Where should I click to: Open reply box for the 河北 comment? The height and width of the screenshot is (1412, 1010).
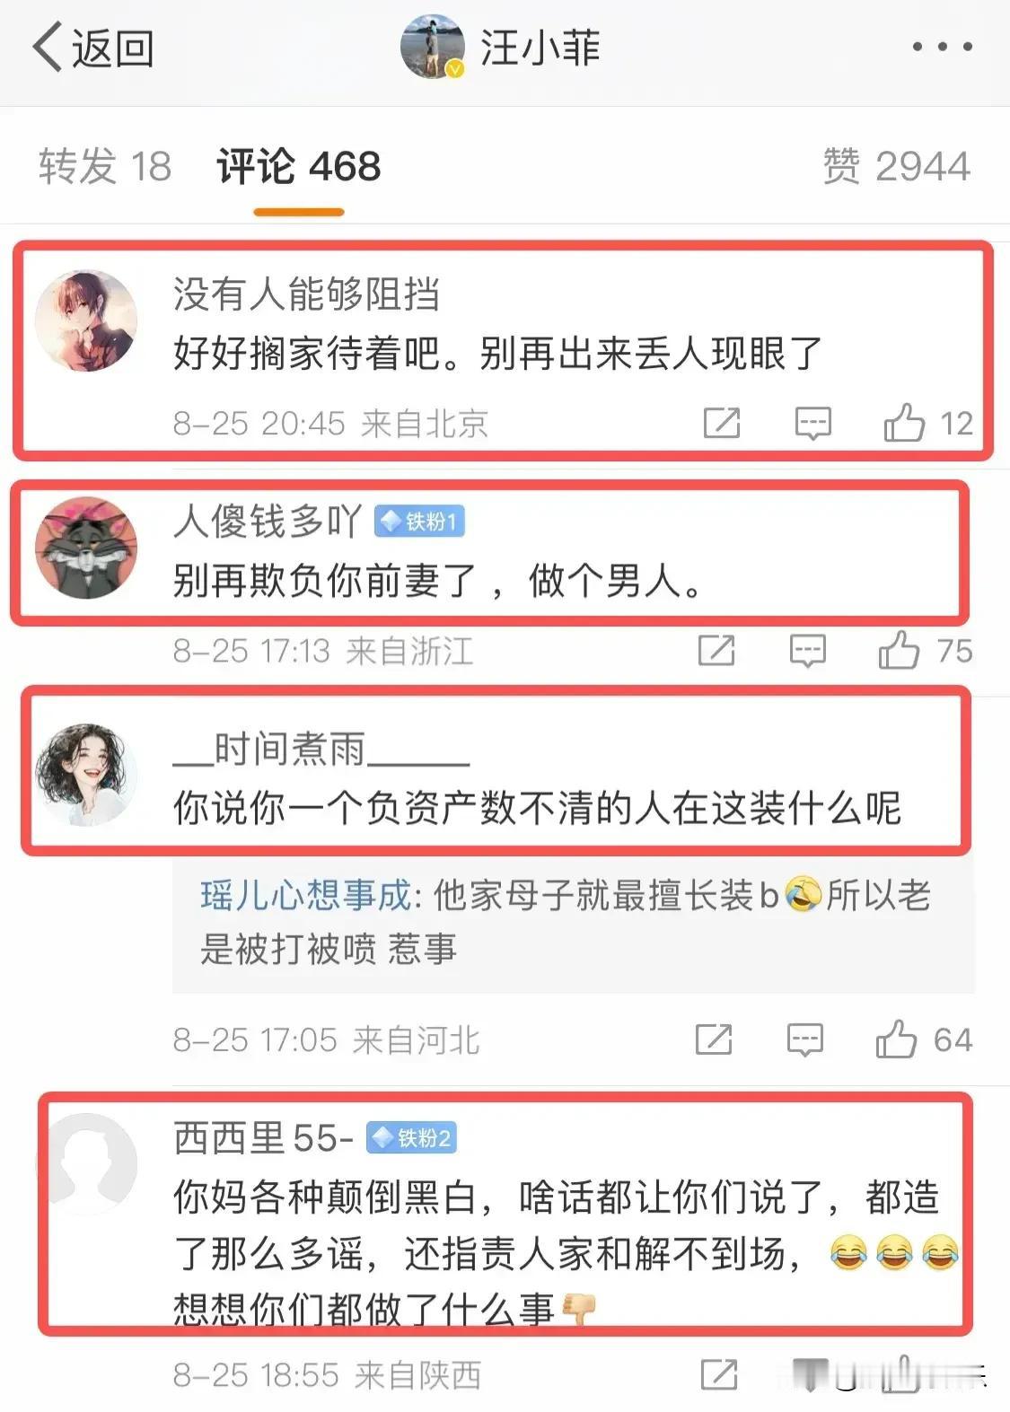pos(805,1040)
